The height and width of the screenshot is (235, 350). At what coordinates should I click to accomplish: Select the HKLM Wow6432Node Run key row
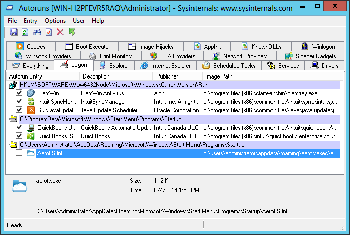pos(180,85)
